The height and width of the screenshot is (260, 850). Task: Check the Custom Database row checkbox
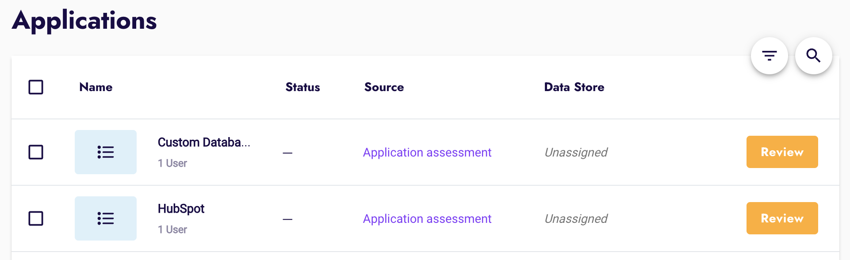[x=36, y=152]
